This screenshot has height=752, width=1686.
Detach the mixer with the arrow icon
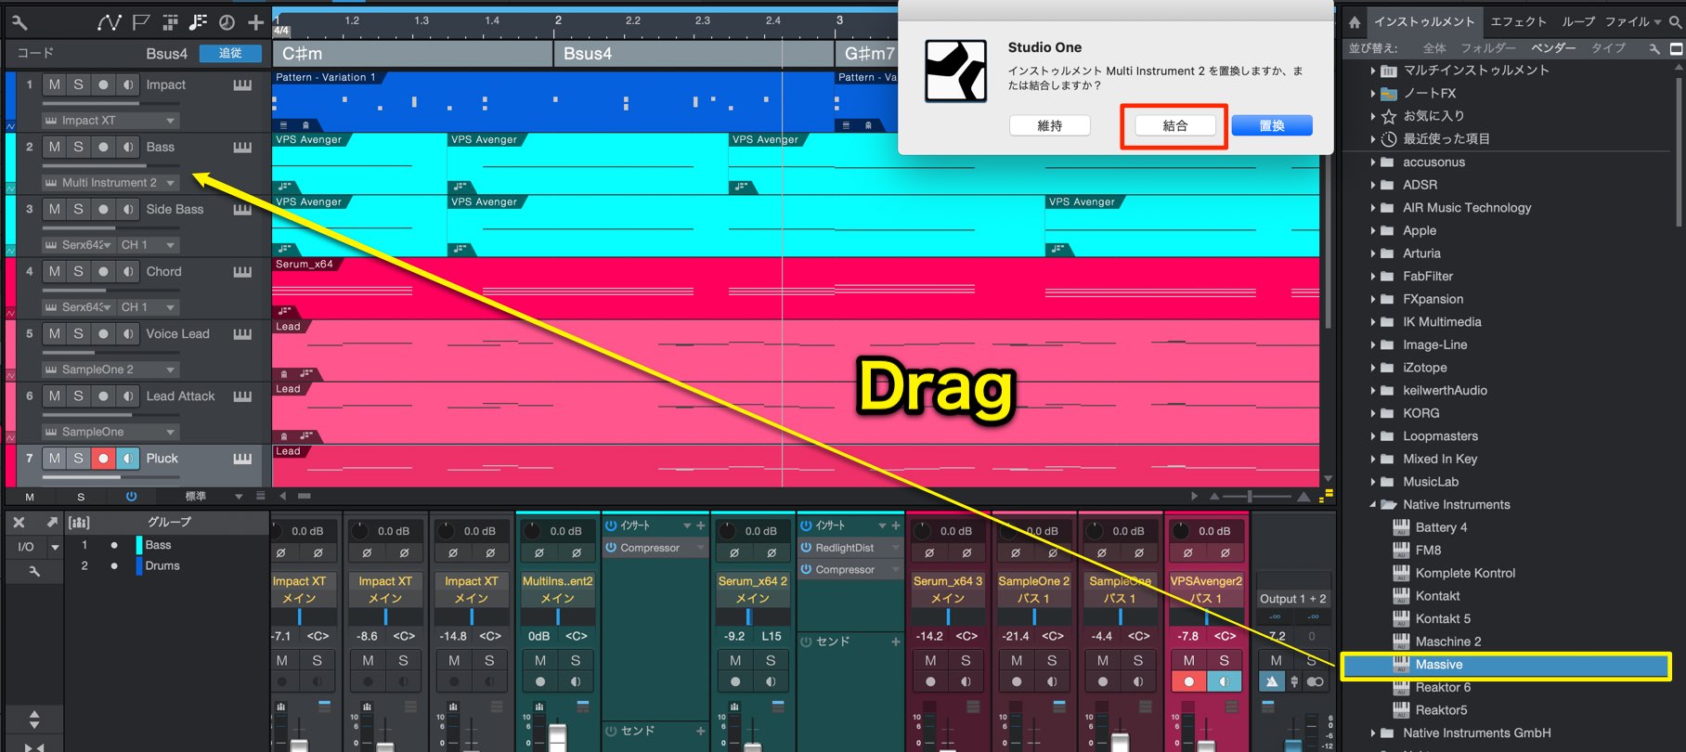coord(52,523)
